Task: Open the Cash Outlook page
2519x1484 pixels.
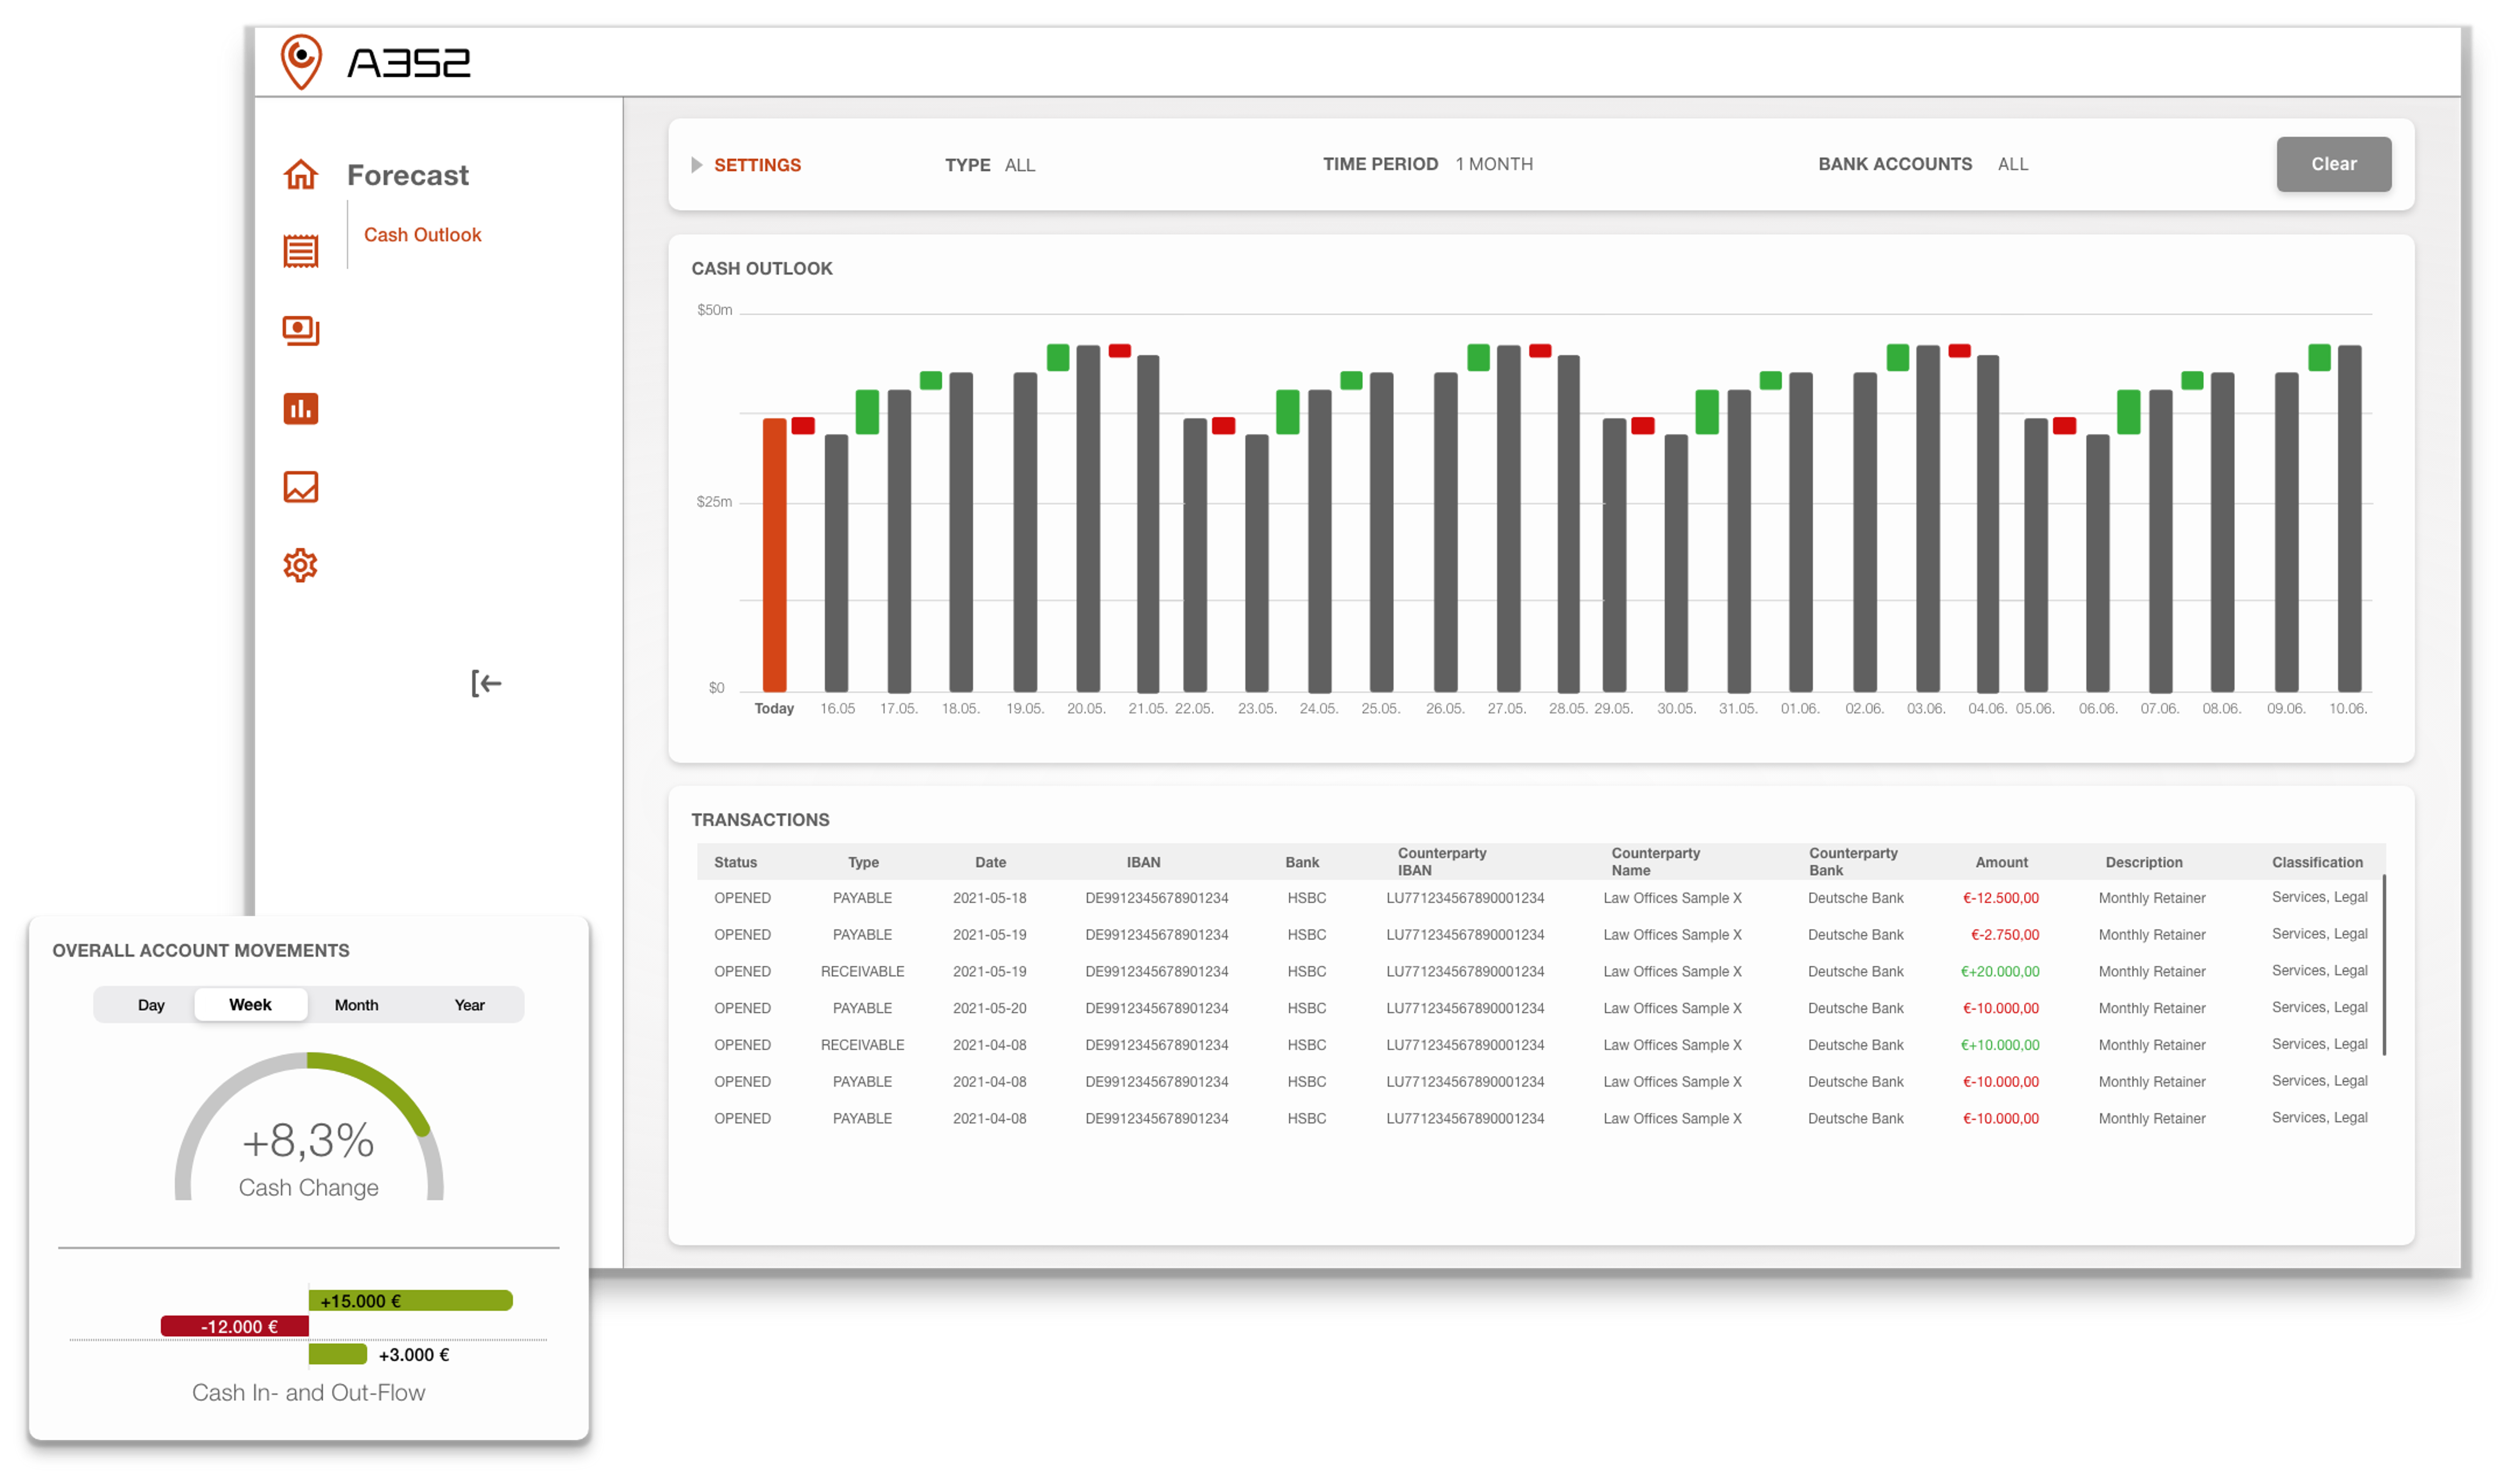Action: coord(422,235)
